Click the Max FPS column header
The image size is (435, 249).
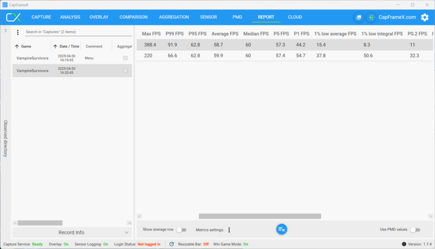coord(151,34)
